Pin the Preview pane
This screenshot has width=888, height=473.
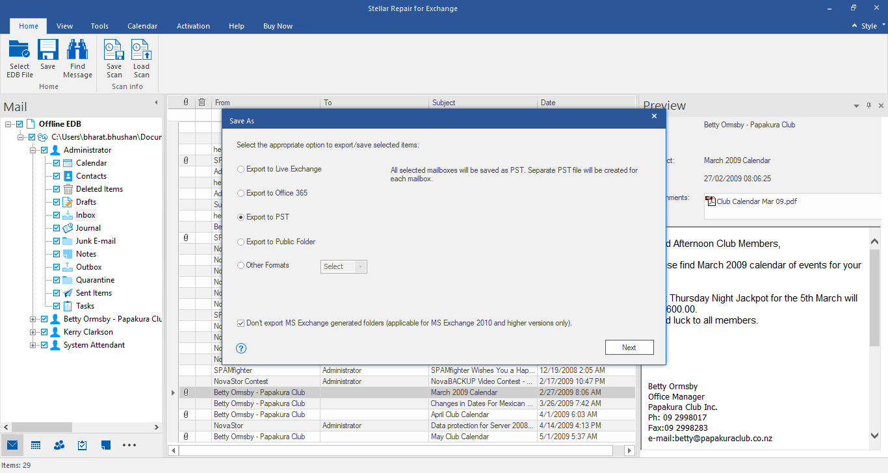pos(868,105)
